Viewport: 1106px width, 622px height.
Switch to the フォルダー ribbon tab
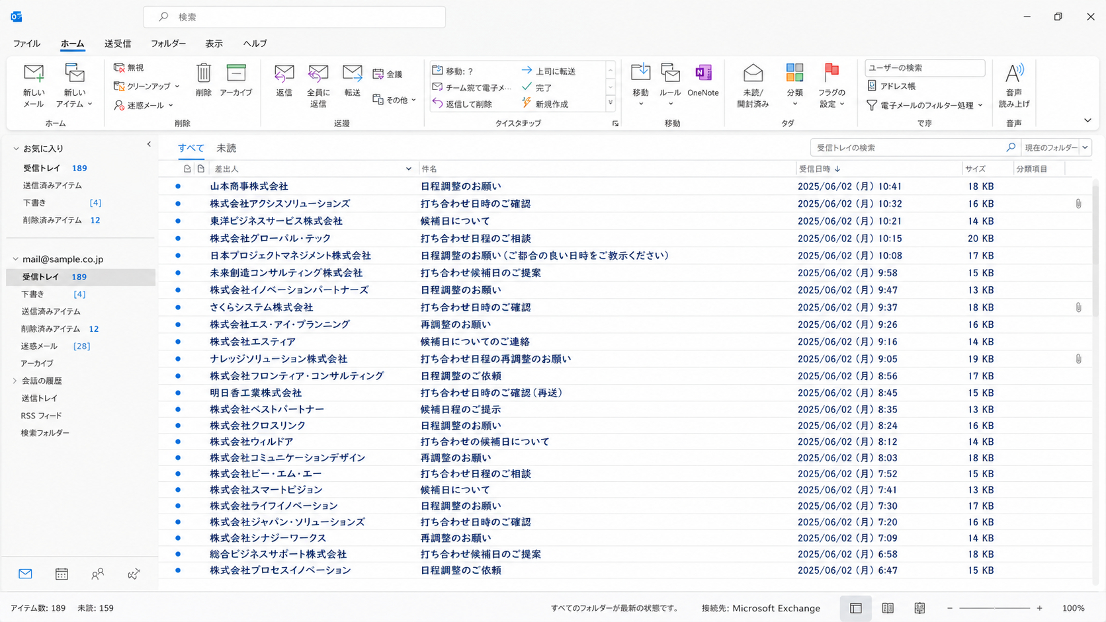coord(168,44)
